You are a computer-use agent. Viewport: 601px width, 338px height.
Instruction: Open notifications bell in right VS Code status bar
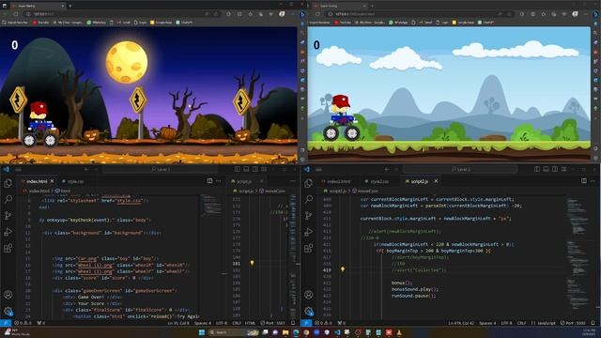593,323
